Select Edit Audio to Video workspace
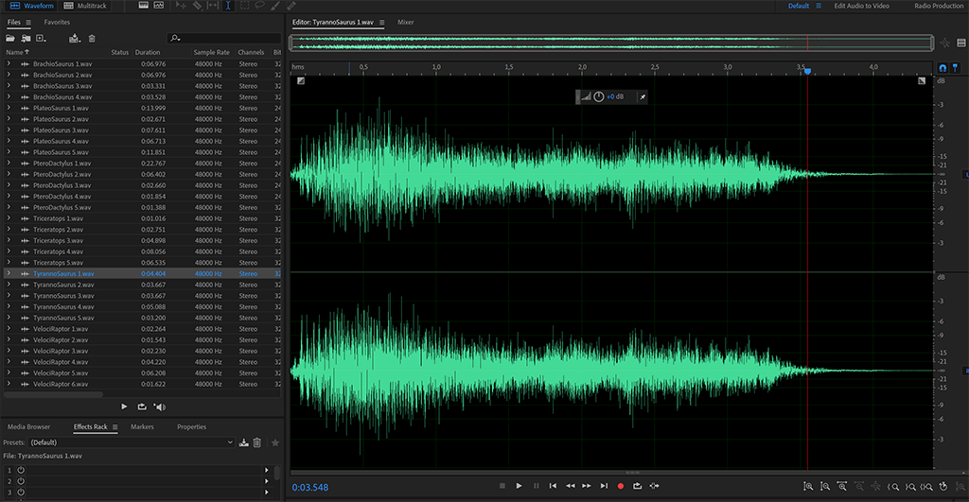Image resolution: width=969 pixels, height=502 pixels. [861, 6]
